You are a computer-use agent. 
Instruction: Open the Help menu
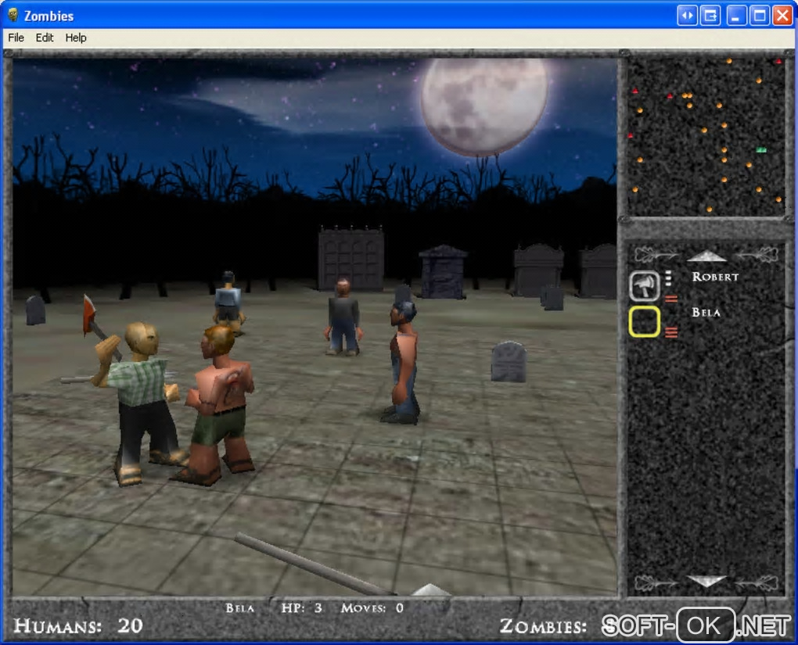(75, 38)
